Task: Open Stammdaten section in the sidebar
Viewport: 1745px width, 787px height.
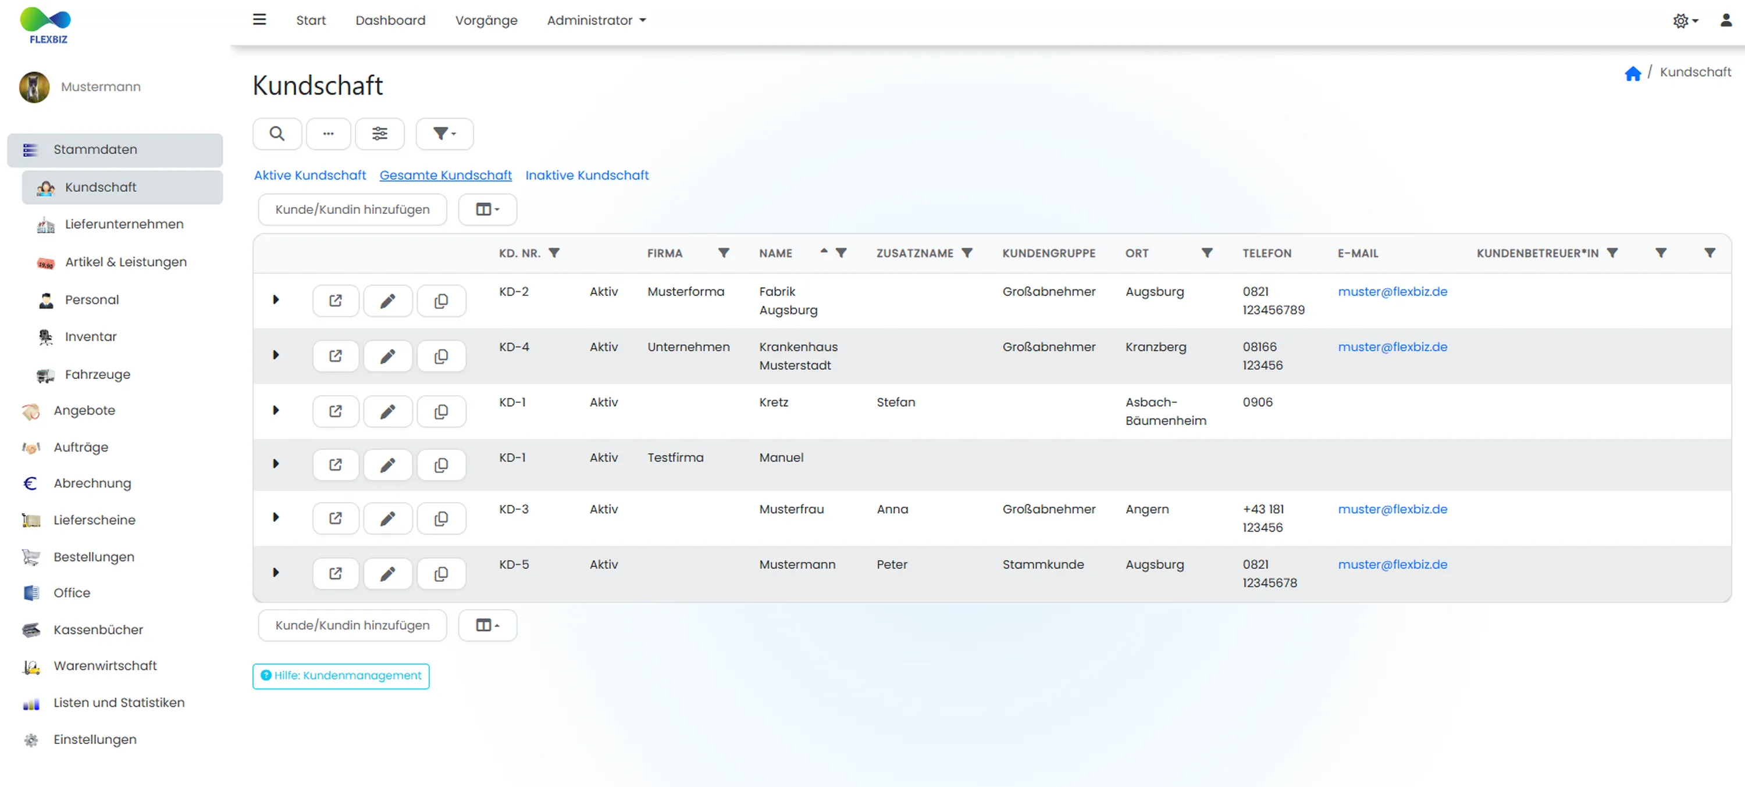Action: coord(115,149)
